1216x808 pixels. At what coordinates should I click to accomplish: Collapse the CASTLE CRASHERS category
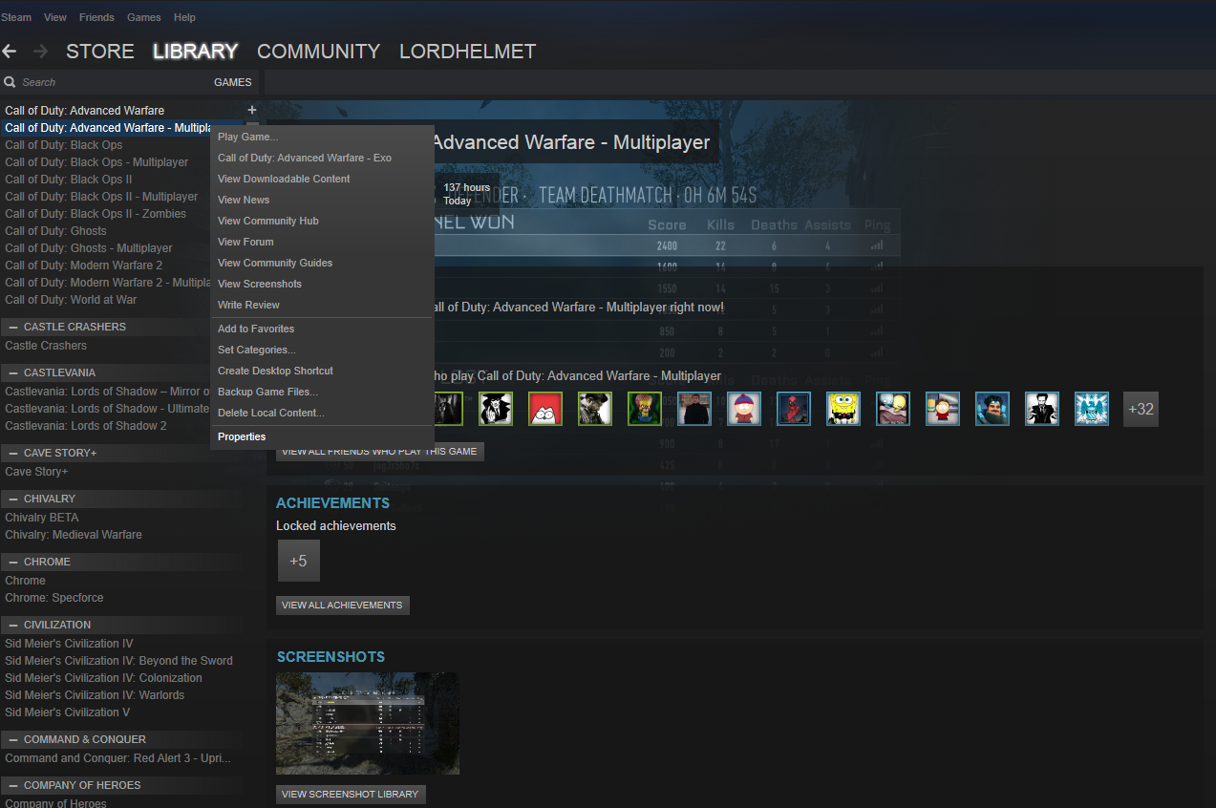[x=13, y=327]
